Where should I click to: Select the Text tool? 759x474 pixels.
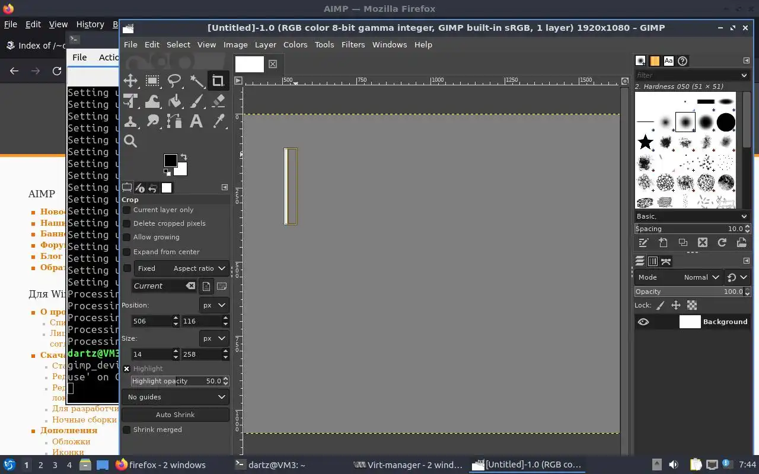(x=196, y=121)
